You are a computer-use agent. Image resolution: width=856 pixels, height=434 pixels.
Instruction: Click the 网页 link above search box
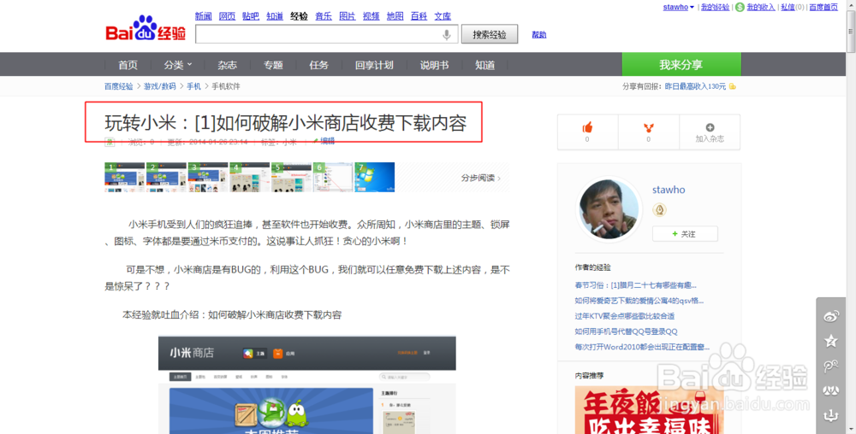click(x=227, y=16)
